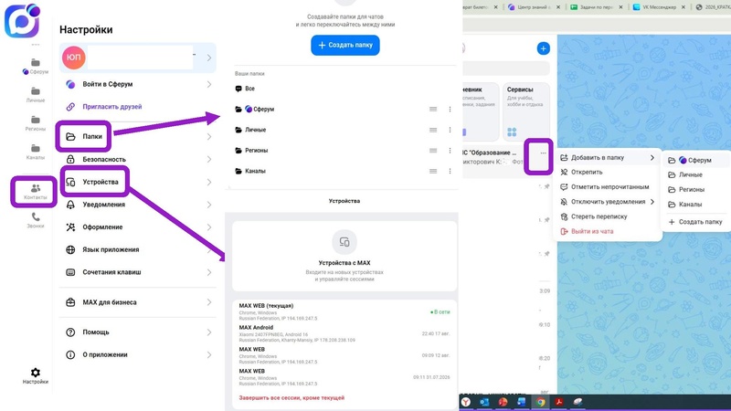This screenshot has height=411, width=731.
Task: Choose Каналы in the folder submenu
Action: point(694,205)
